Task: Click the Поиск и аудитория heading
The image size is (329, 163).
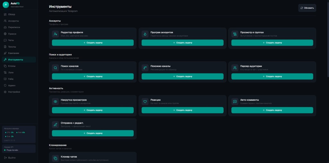Action: (x=60, y=55)
